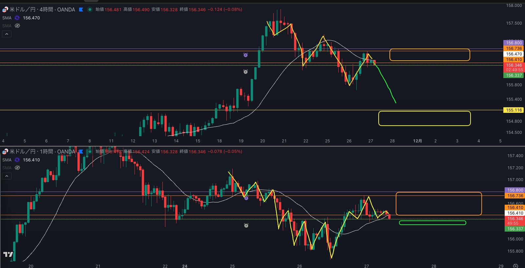Click the blue flag icon on 4-hour chart

pos(81,10)
